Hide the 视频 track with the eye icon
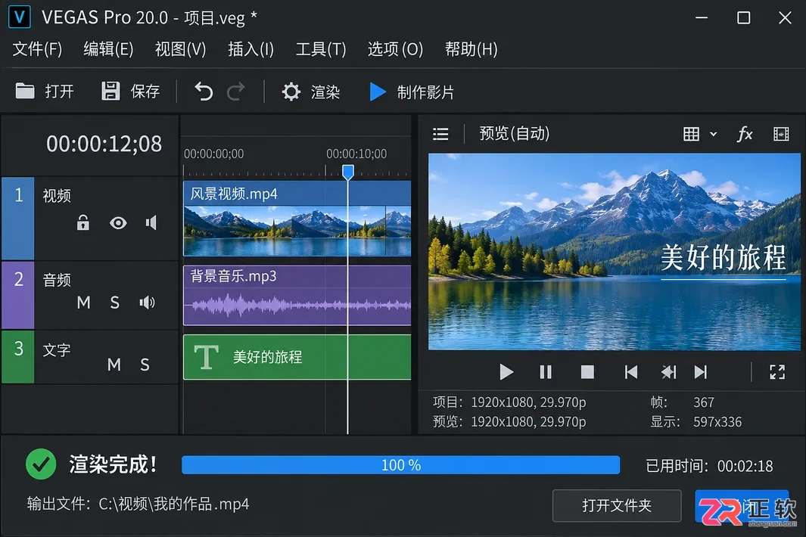 pos(118,223)
